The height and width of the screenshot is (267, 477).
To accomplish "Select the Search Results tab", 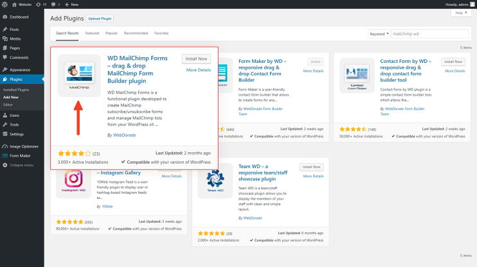I will [67, 33].
